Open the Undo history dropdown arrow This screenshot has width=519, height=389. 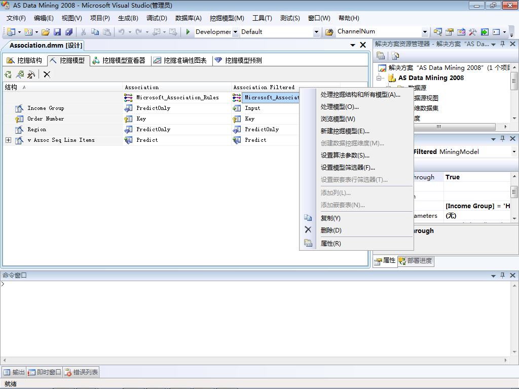[x=130, y=32]
